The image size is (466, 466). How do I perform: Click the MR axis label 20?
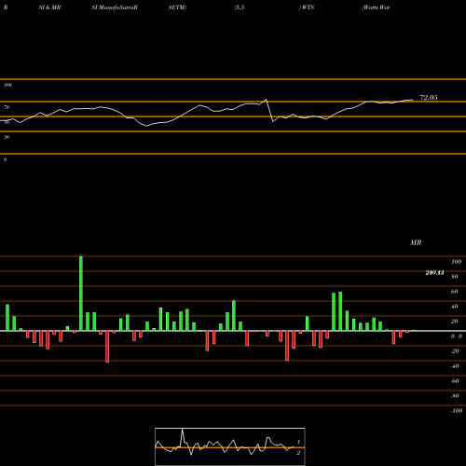coord(455,322)
